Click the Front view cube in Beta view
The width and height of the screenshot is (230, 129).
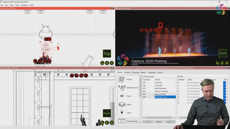pyautogui.click(x=222, y=53)
